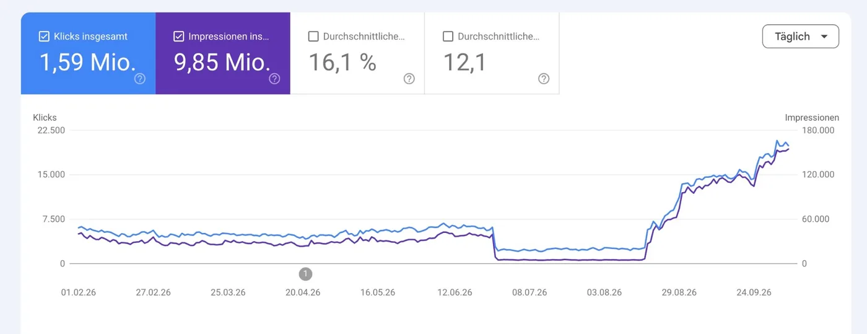
Task: Click the 27.02.26 date label
Action: pos(153,292)
